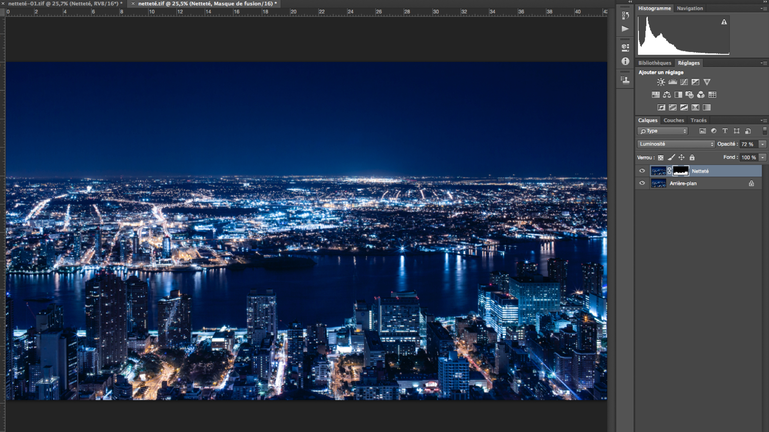Viewport: 769px width, 432px height.
Task: Add a Levels adjustment layer
Action: click(x=672, y=82)
